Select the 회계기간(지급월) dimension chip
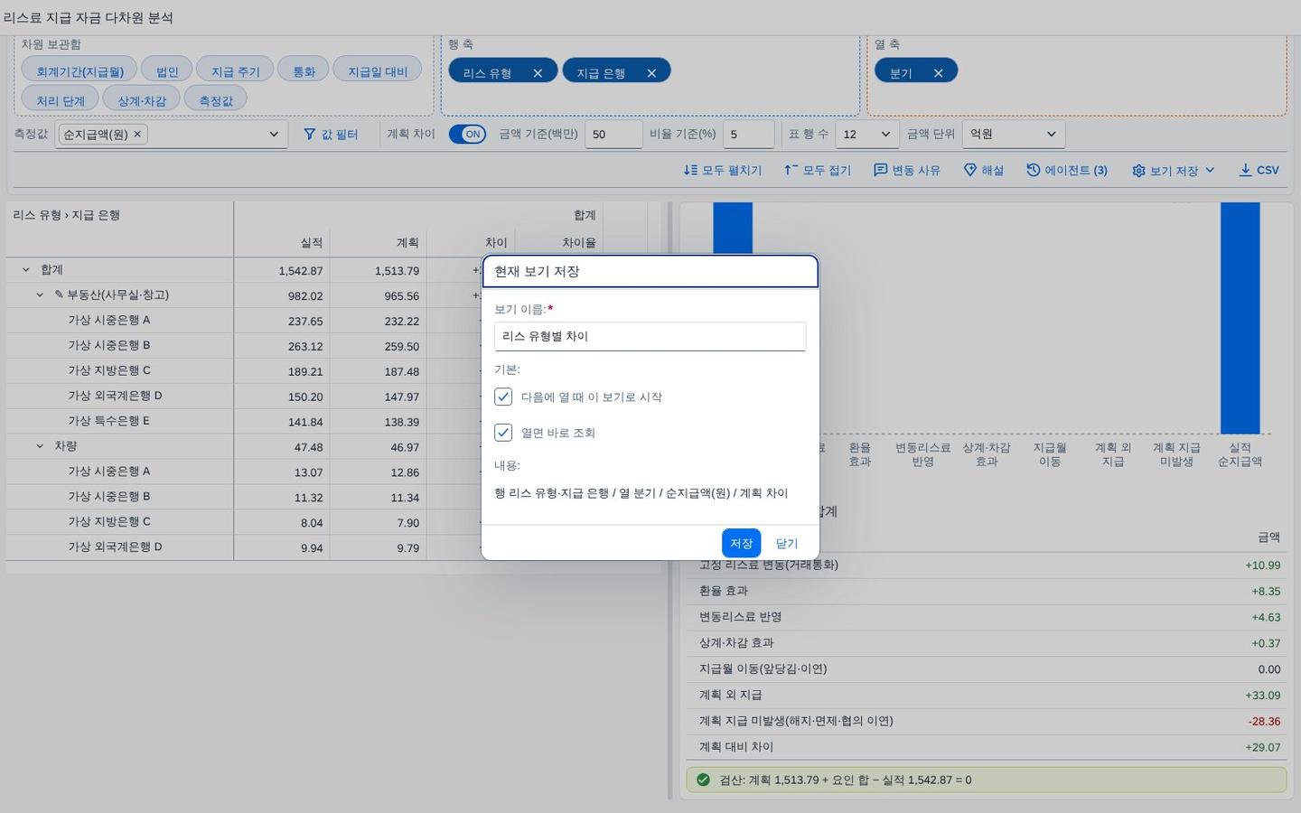Viewport: 1301px width, 813px height. click(80, 71)
